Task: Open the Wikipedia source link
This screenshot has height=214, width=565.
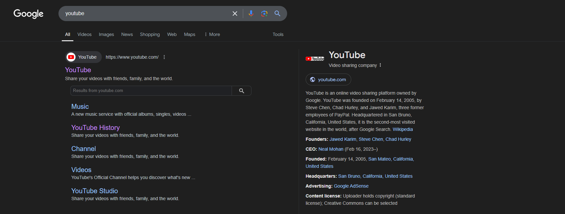Action: click(x=403, y=129)
